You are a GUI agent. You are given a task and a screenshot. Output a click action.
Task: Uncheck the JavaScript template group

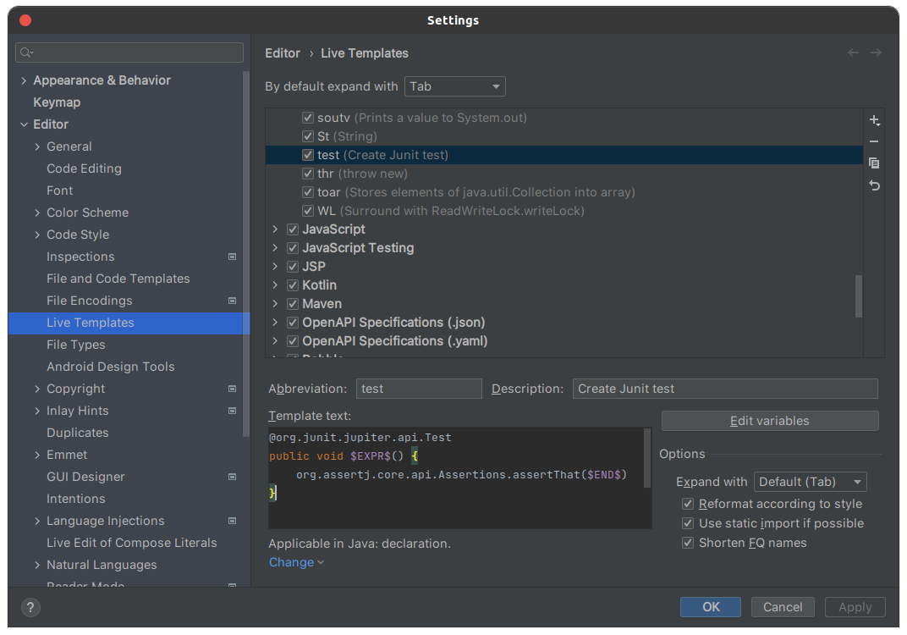pos(293,229)
